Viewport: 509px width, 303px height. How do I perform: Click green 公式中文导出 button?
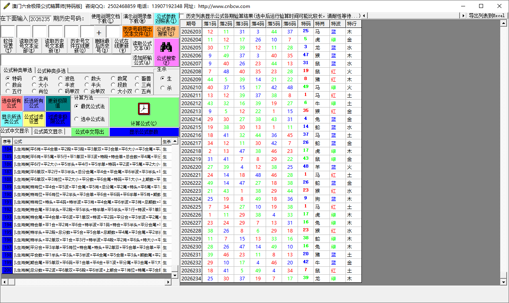90,132
